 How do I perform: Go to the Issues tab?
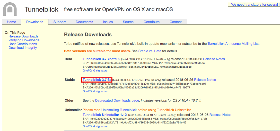coord(108,22)
